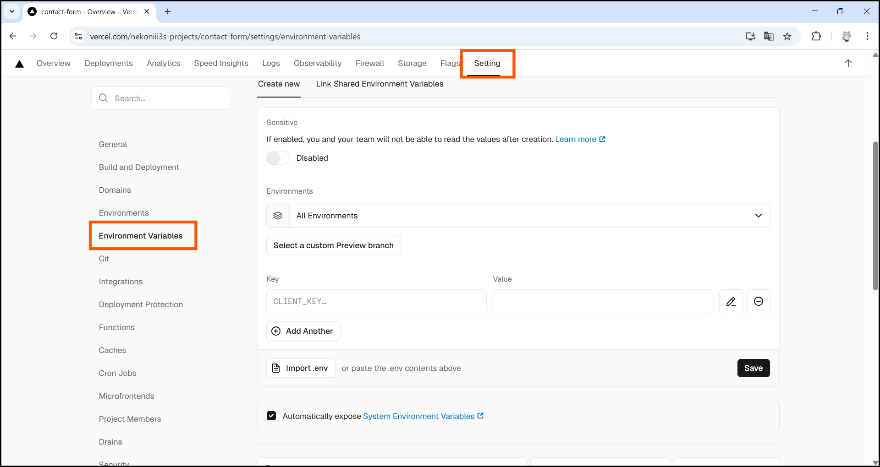
Task: Go to Speed Insights tab
Action: coord(221,63)
